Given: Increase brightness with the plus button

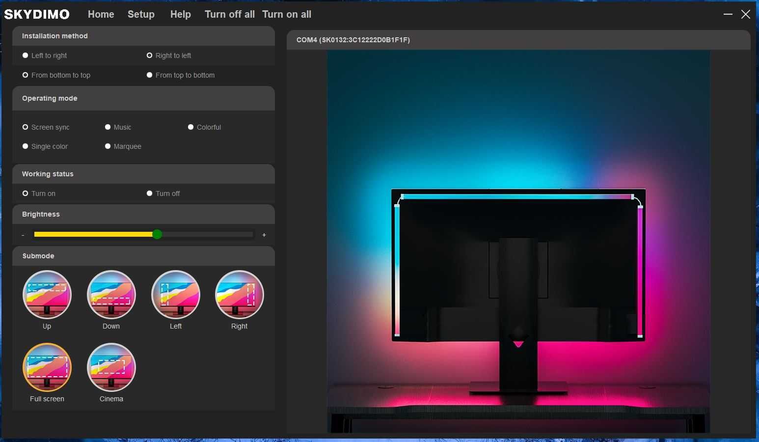Looking at the screenshot, I should [264, 235].
